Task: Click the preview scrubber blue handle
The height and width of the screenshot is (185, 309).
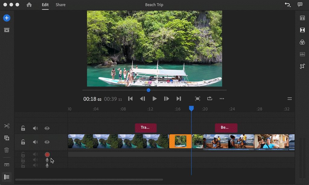Action: click(148, 90)
